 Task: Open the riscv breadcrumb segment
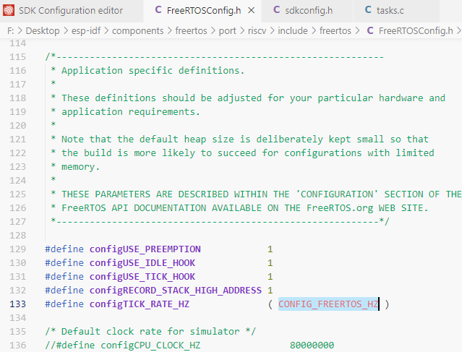tap(257, 30)
